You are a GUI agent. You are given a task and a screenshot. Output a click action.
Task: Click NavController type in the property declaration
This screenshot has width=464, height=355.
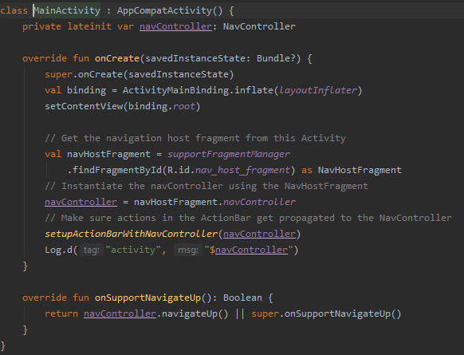tap(259, 26)
